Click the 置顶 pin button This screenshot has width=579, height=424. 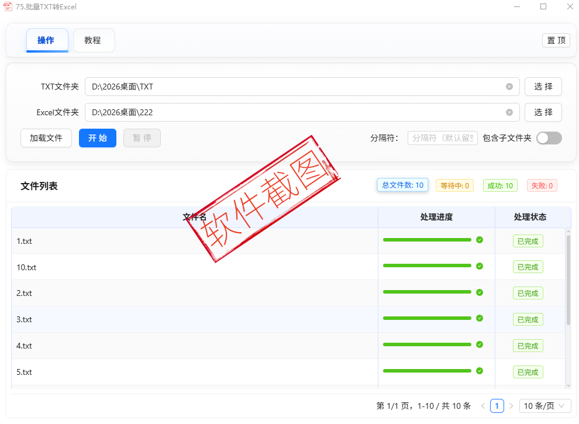pyautogui.click(x=556, y=40)
